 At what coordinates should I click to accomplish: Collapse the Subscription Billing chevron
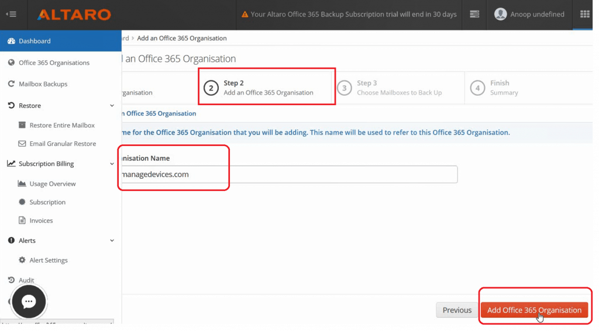112,164
